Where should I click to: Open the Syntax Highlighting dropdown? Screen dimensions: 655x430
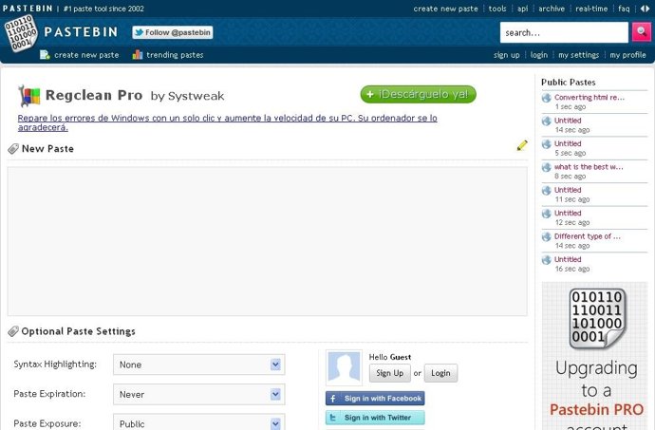[x=198, y=365]
